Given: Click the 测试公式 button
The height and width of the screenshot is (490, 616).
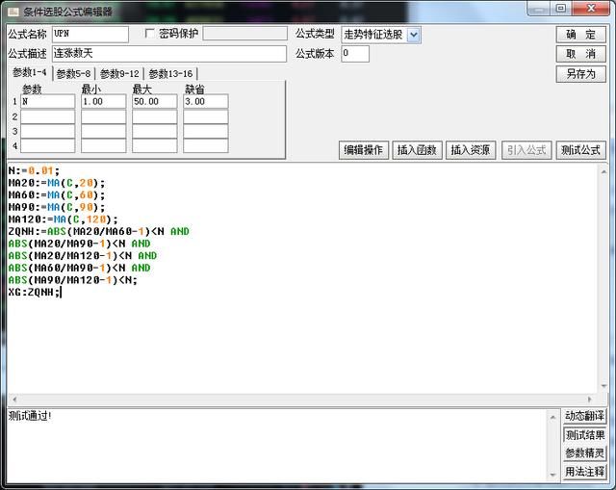Looking at the screenshot, I should 580,150.
